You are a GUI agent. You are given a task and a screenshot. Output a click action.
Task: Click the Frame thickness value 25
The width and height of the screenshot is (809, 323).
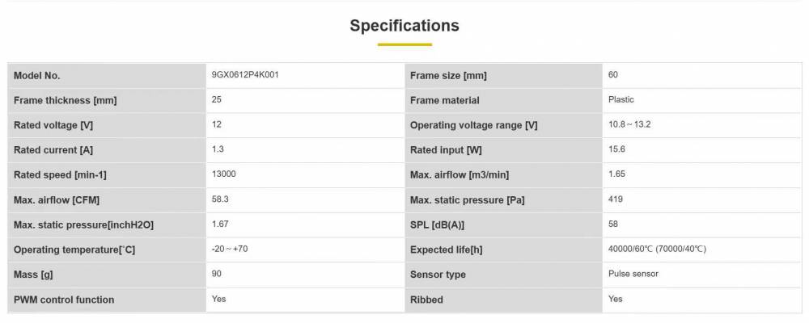[217, 100]
